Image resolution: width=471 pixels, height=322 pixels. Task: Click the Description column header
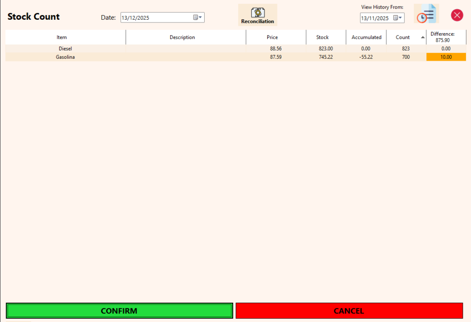click(182, 38)
